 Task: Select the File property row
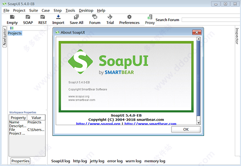coord(27,130)
